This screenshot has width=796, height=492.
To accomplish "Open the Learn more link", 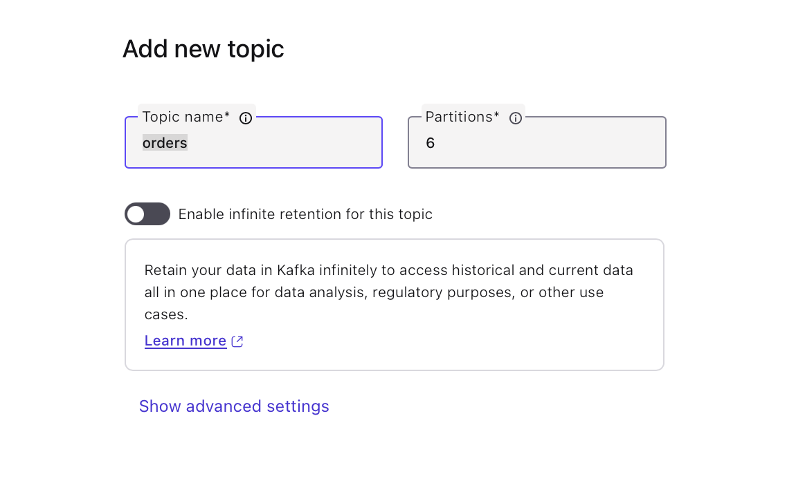I will [186, 341].
